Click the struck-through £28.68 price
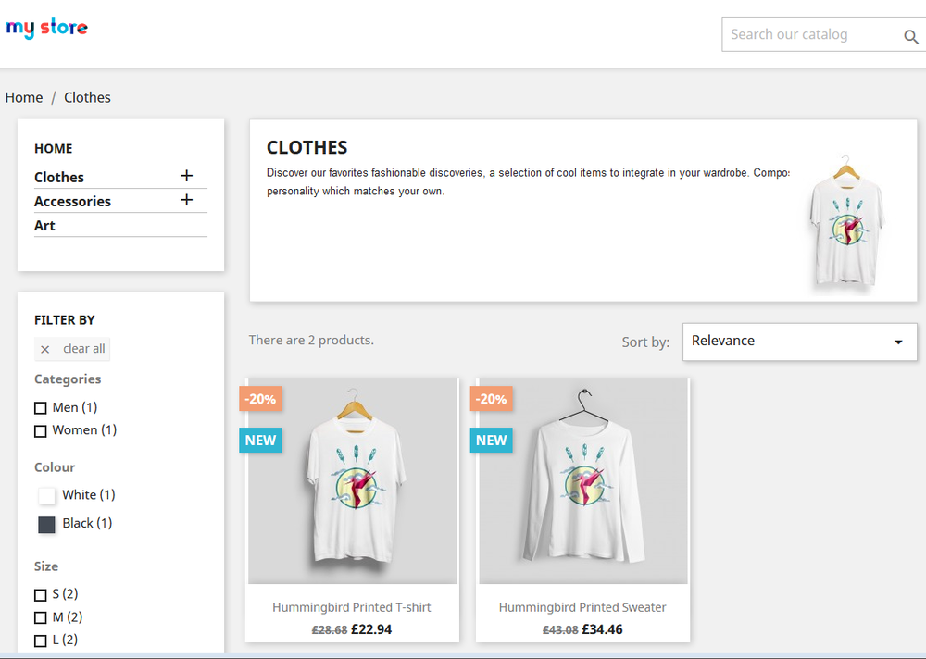This screenshot has width=926, height=659. pos(330,630)
